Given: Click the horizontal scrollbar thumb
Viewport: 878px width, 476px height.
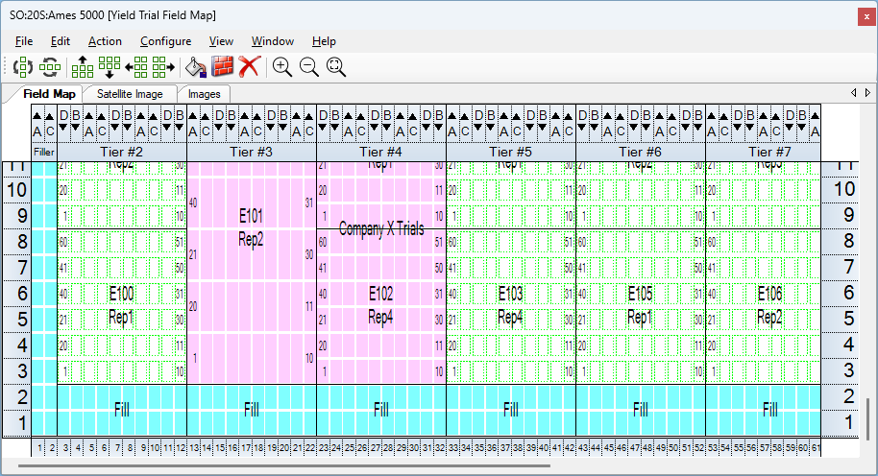Looking at the screenshot, I should point(284,465).
